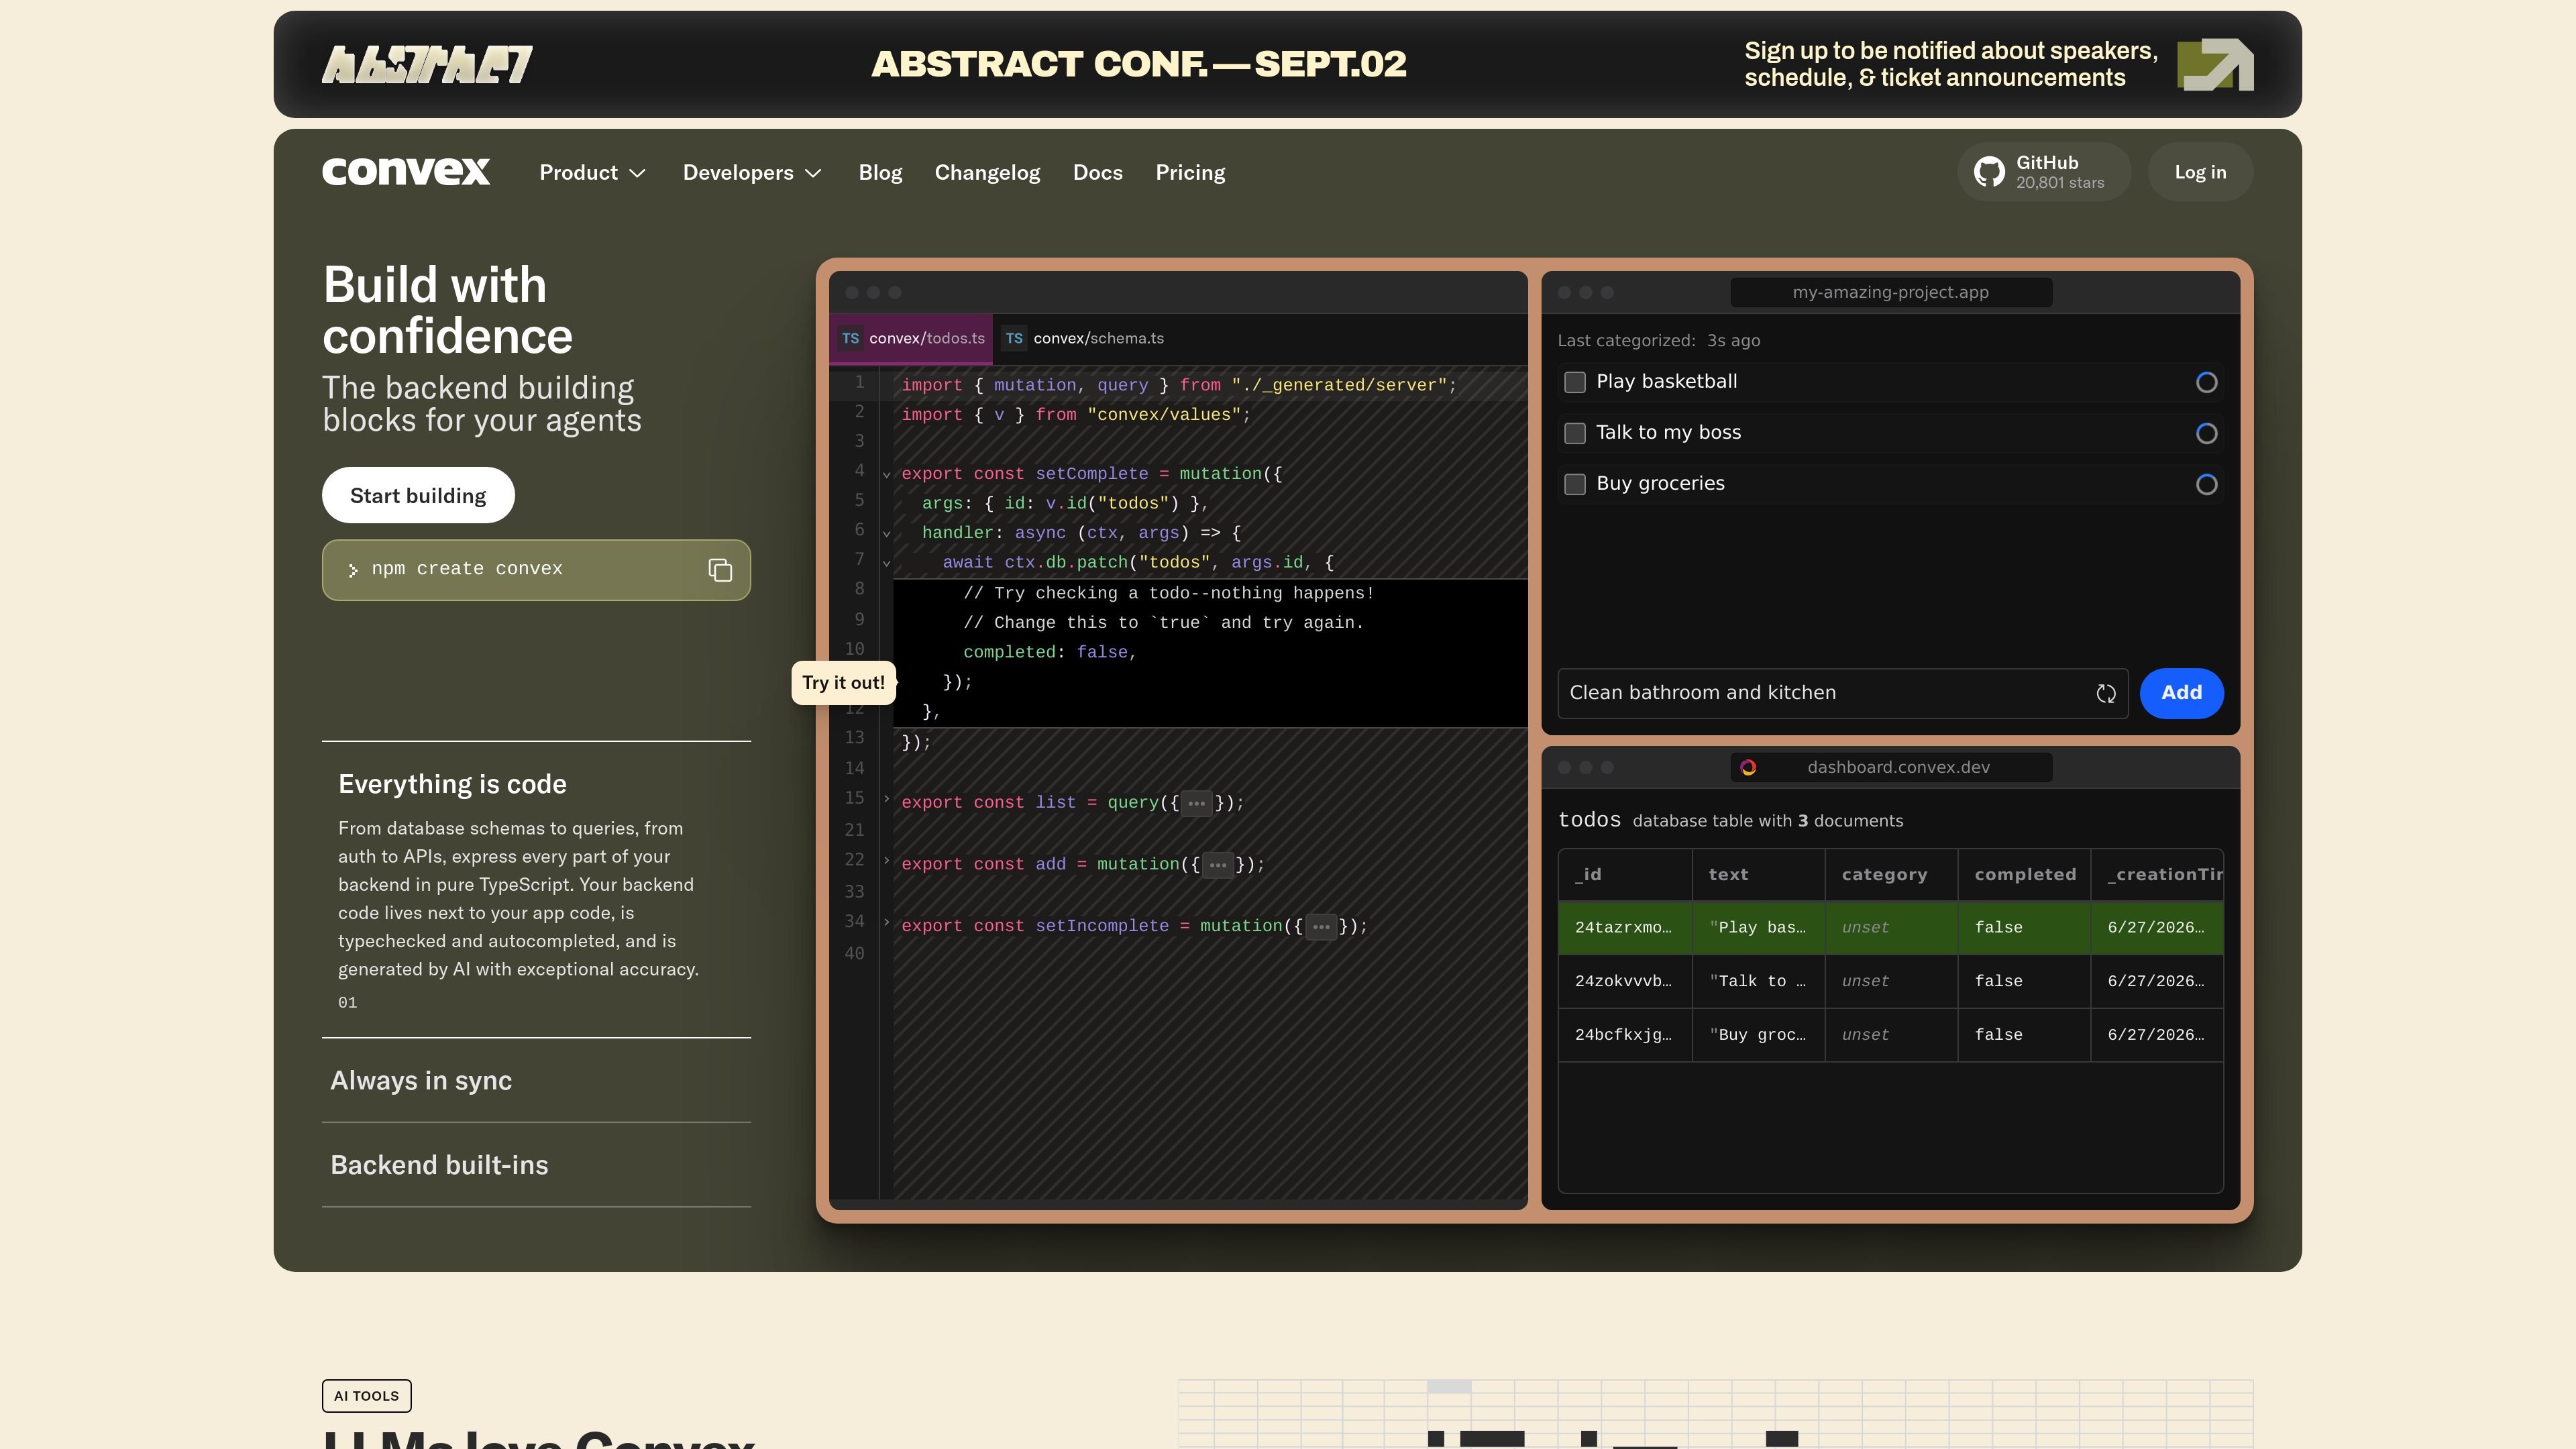Image resolution: width=2576 pixels, height=1449 pixels.
Task: Check the Buy groceries checkbox
Action: click(1575, 484)
